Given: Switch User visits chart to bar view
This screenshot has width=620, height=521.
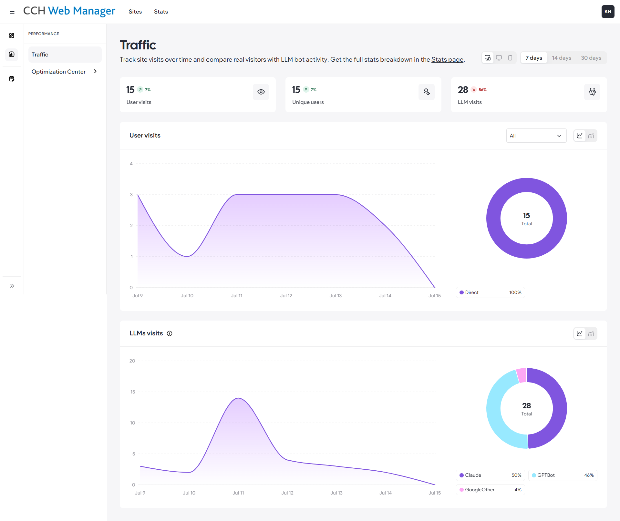Looking at the screenshot, I should pyautogui.click(x=591, y=136).
